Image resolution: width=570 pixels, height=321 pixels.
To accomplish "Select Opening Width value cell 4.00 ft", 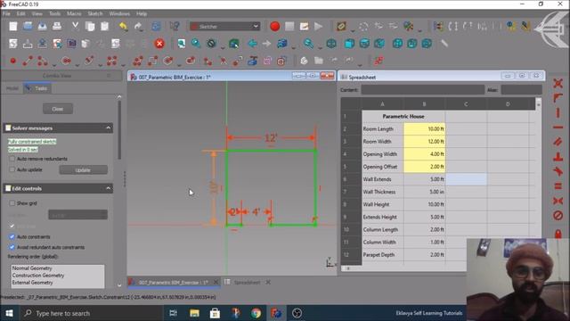I will tap(424, 154).
